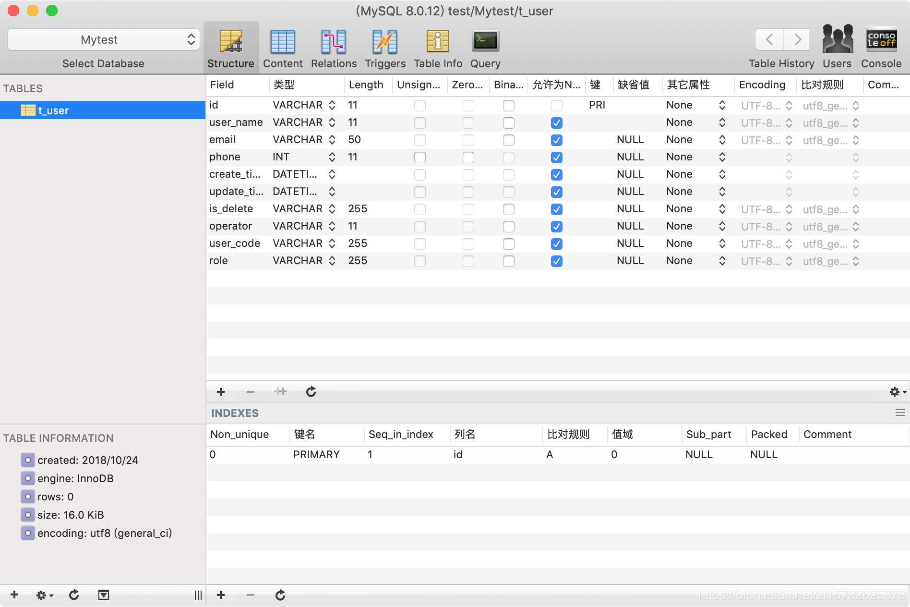Remove the selected field with the minus icon
This screenshot has width=910, height=607.
(251, 392)
